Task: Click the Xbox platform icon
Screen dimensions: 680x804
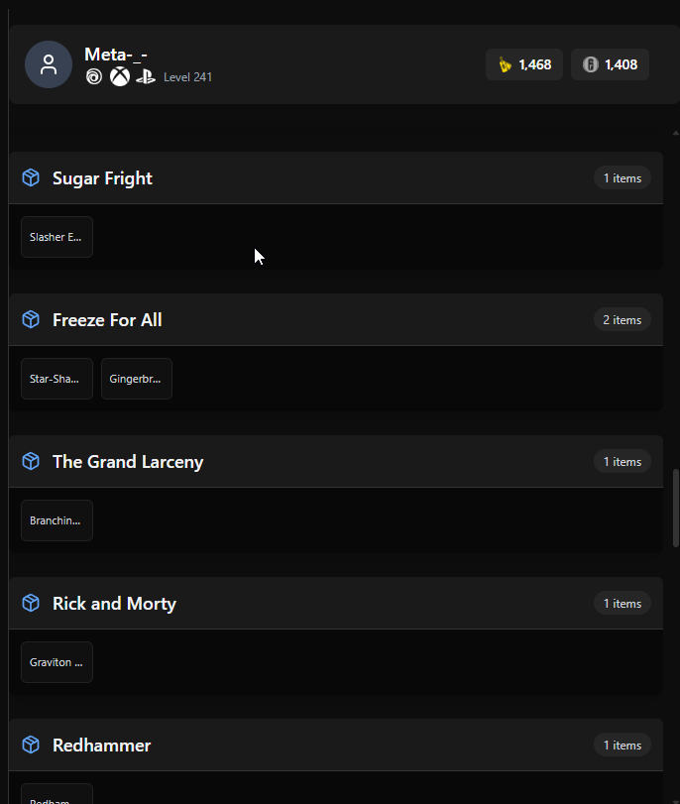Action: 120,77
